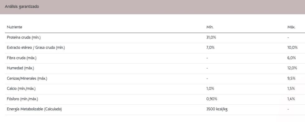Viewport: 305px width, 122px height.
Task: Select the Fósforo (mín./máx.) row label
Action: point(22,99)
